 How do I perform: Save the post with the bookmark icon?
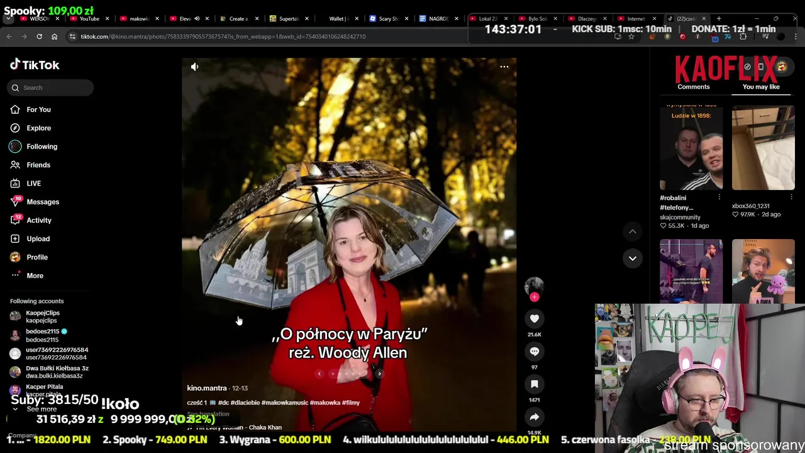tap(535, 384)
